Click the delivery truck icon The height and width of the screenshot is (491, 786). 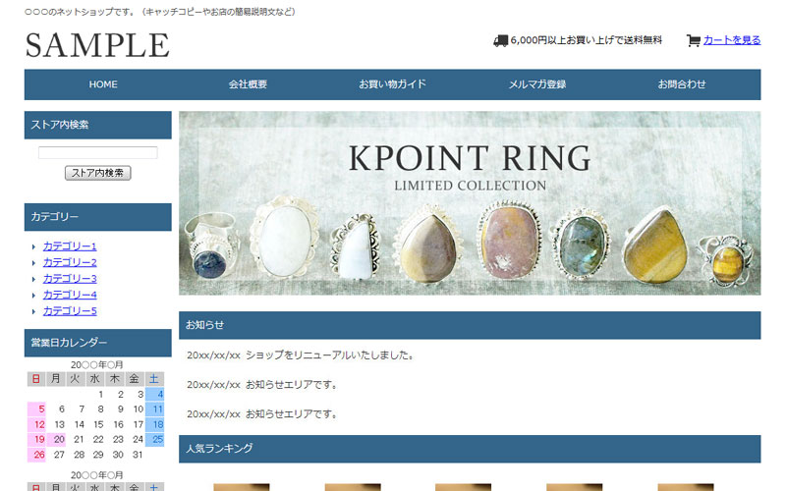point(501,40)
